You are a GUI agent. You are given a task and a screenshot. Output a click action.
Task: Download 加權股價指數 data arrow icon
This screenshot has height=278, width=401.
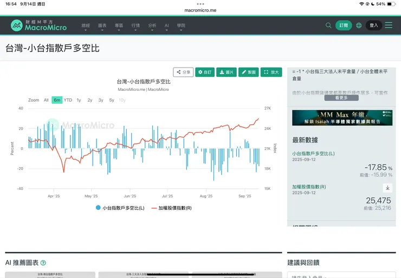tap(387, 188)
